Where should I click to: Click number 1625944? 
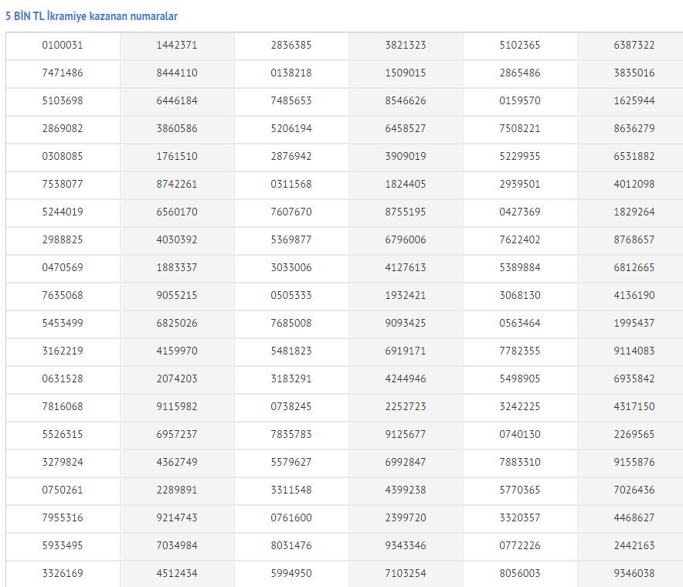click(634, 100)
